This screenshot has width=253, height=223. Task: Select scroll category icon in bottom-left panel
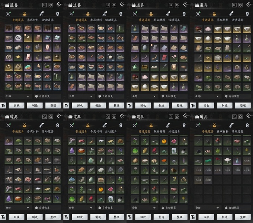(x=42, y=125)
